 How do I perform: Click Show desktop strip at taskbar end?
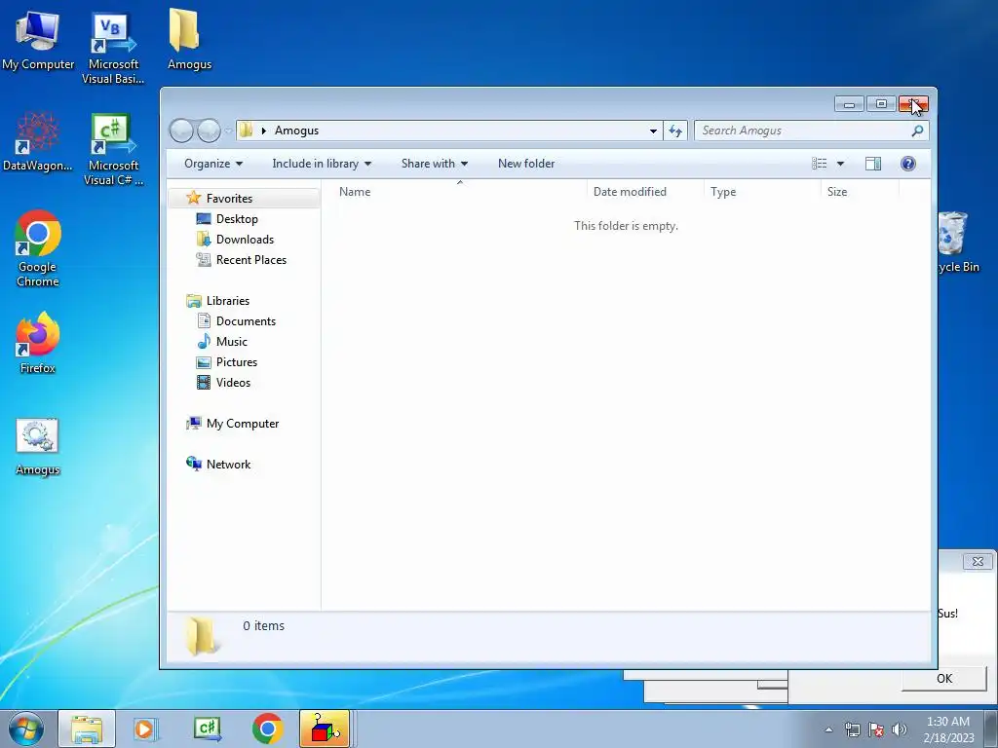(991, 729)
